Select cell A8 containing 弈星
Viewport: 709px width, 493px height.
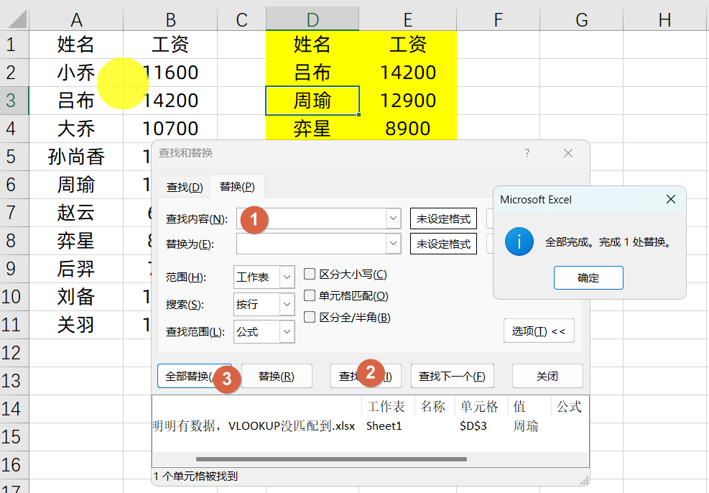76,241
